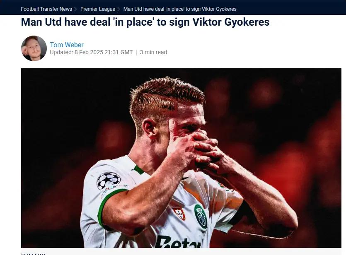Open the main Gyokeres article photo
Screen dimensions: 346x255
tap(181, 158)
